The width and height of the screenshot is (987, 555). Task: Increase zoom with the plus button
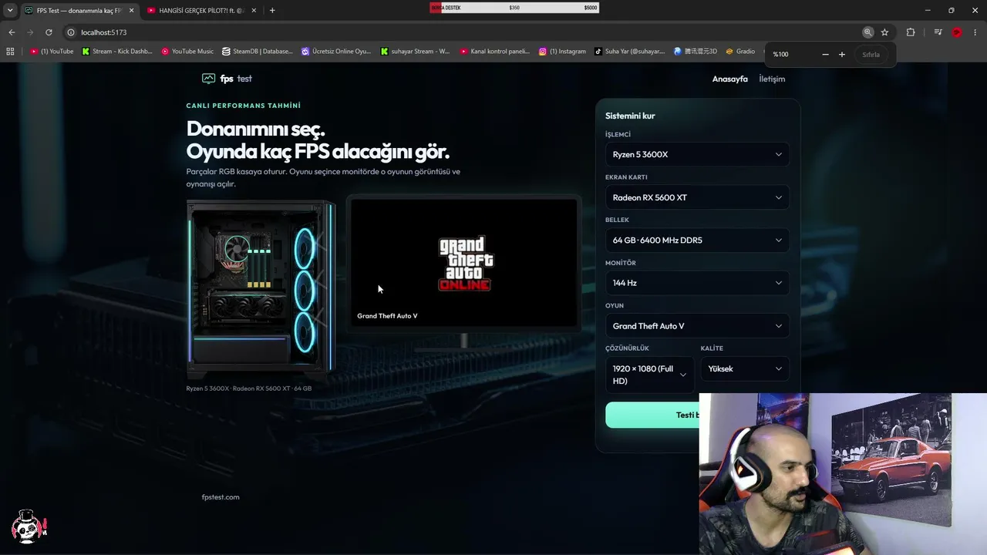pyautogui.click(x=842, y=55)
